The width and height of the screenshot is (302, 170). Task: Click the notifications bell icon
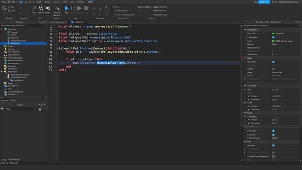coord(256,2)
